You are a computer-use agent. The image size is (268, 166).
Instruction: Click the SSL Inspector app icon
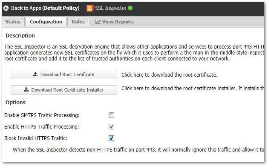pos(90,8)
